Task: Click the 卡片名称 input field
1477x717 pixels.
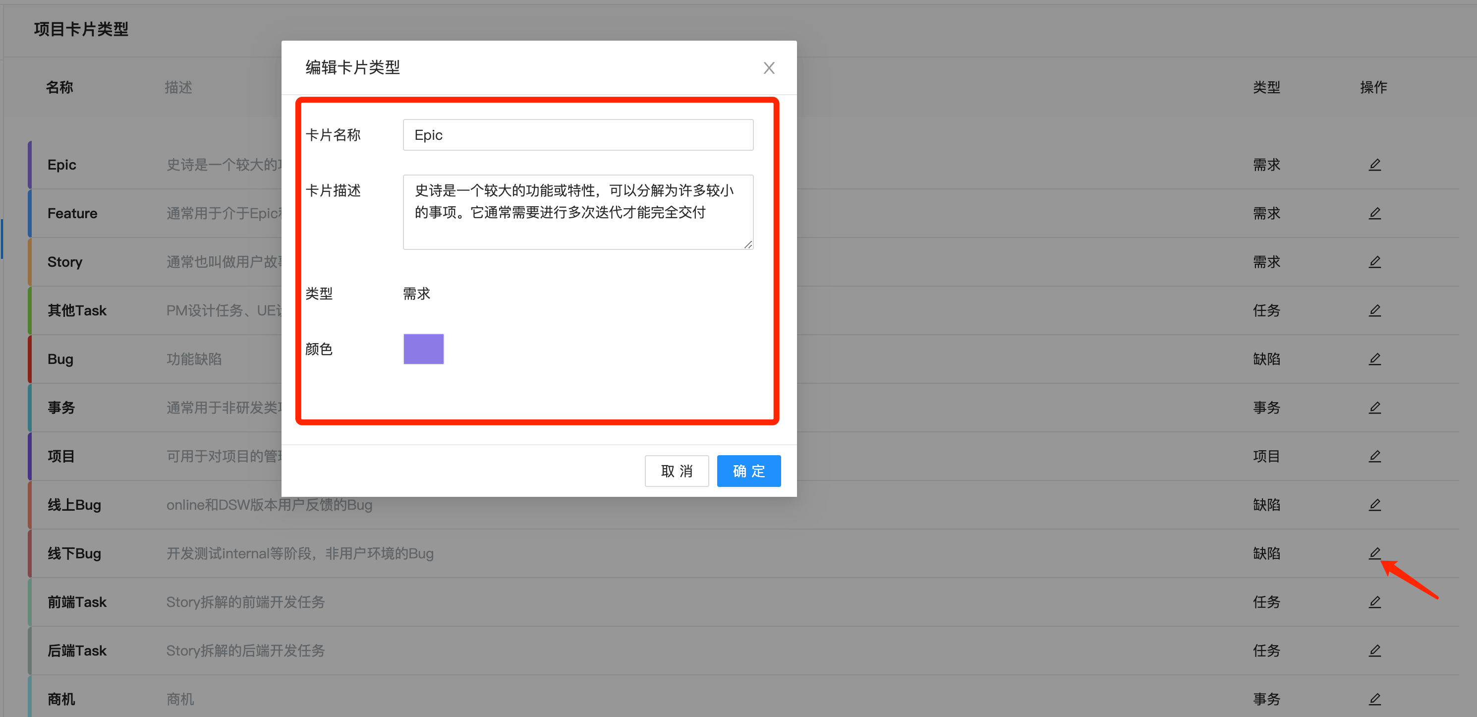Action: click(577, 135)
